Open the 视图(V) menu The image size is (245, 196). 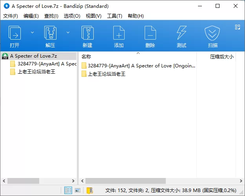[x=93, y=16]
